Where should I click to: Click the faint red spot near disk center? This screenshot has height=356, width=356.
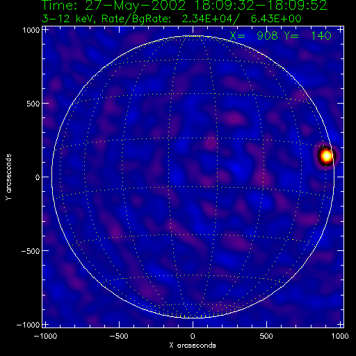click(x=211, y=143)
